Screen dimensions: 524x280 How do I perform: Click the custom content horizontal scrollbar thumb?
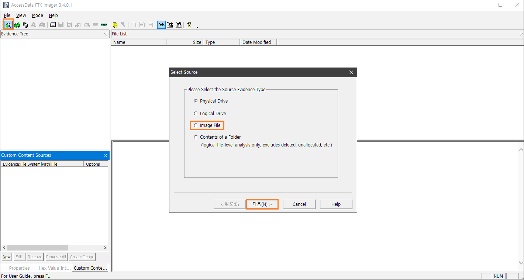click(38, 248)
